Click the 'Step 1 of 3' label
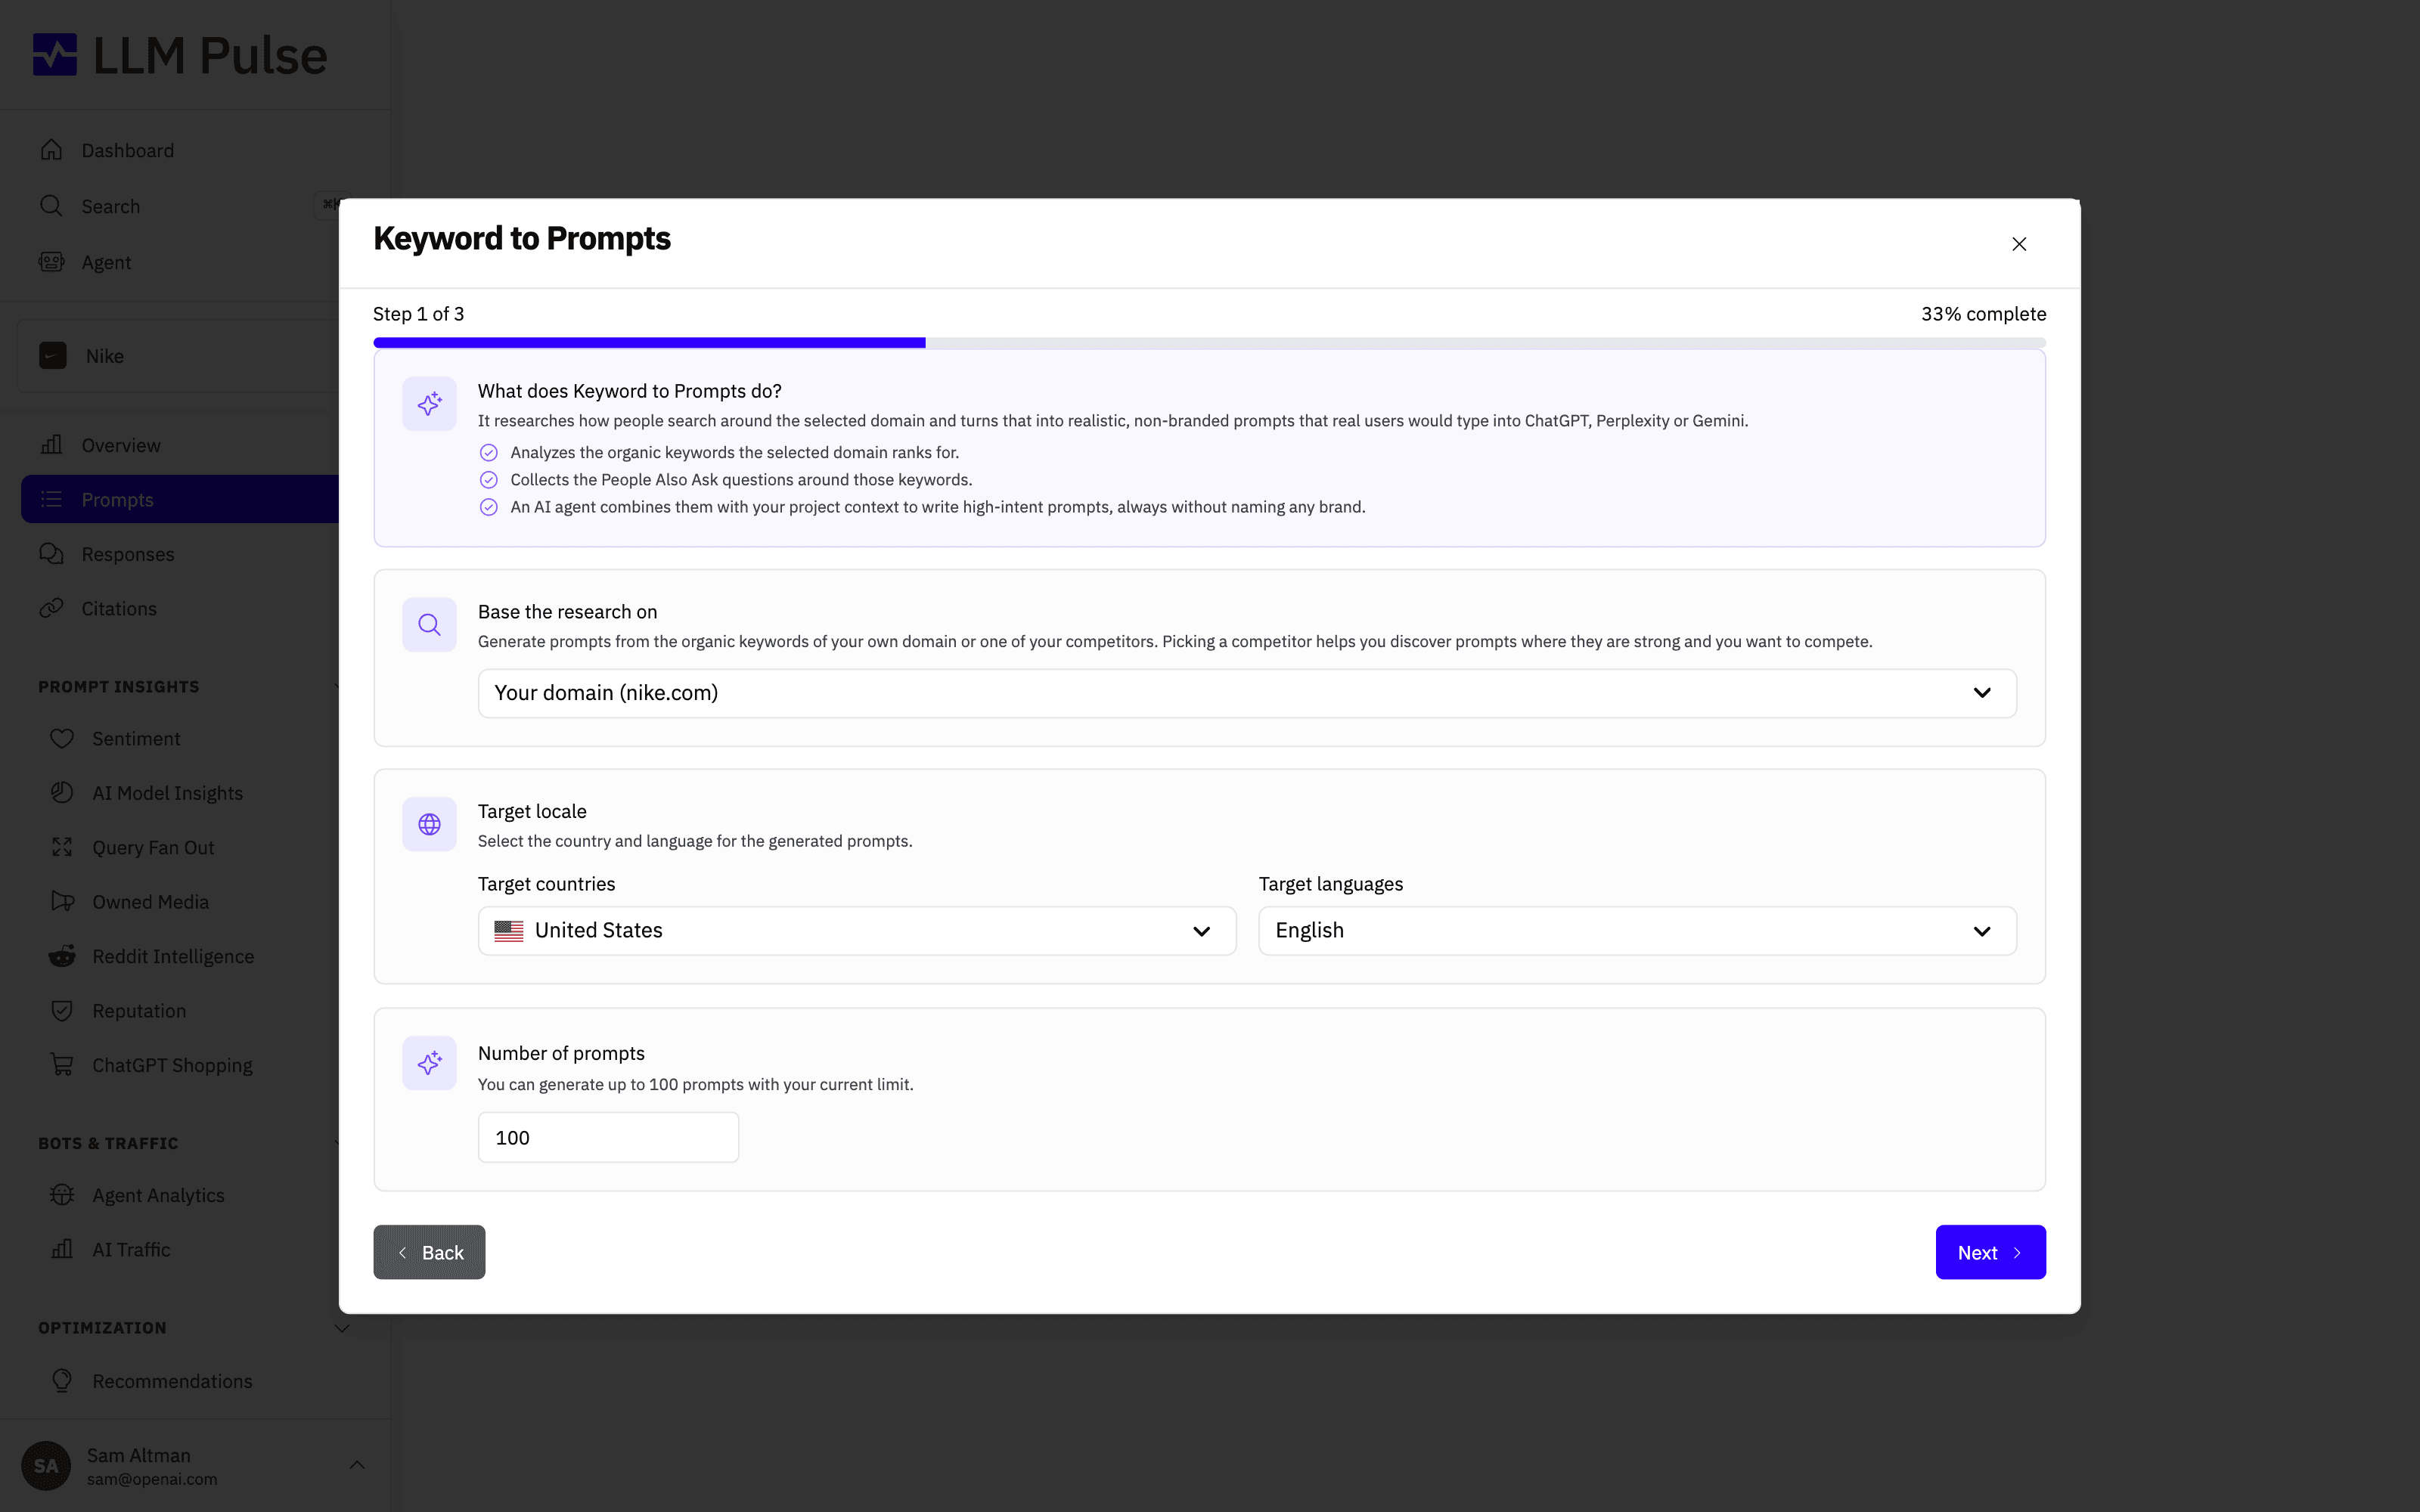2420x1512 pixels. [418, 314]
